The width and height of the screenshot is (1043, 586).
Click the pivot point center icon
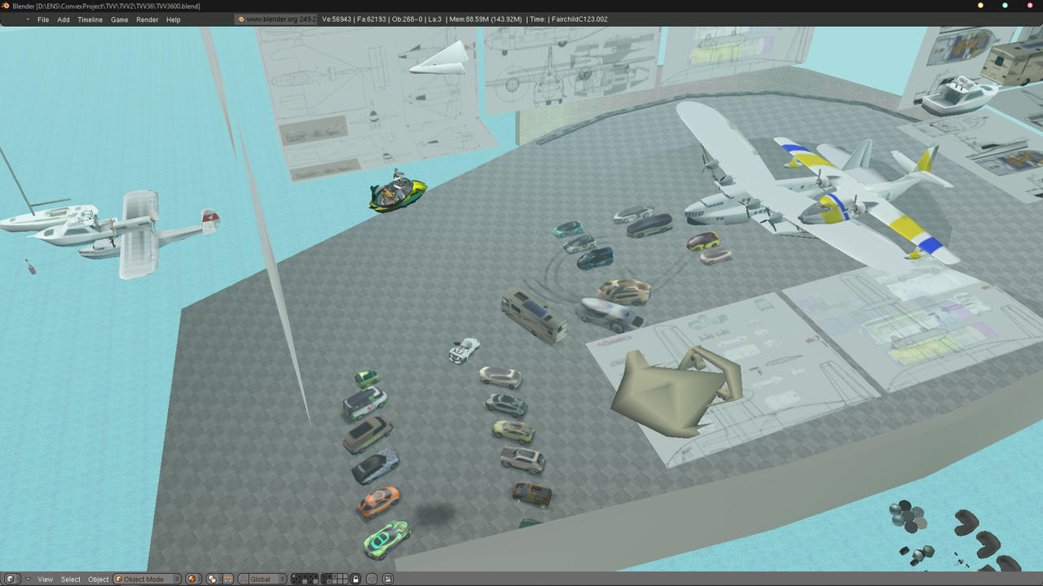212,579
